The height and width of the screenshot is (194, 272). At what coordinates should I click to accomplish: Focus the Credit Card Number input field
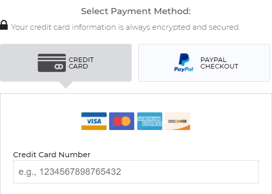pos(136,172)
